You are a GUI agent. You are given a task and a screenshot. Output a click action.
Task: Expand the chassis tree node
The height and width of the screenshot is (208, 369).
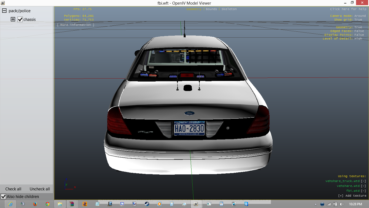[13, 19]
